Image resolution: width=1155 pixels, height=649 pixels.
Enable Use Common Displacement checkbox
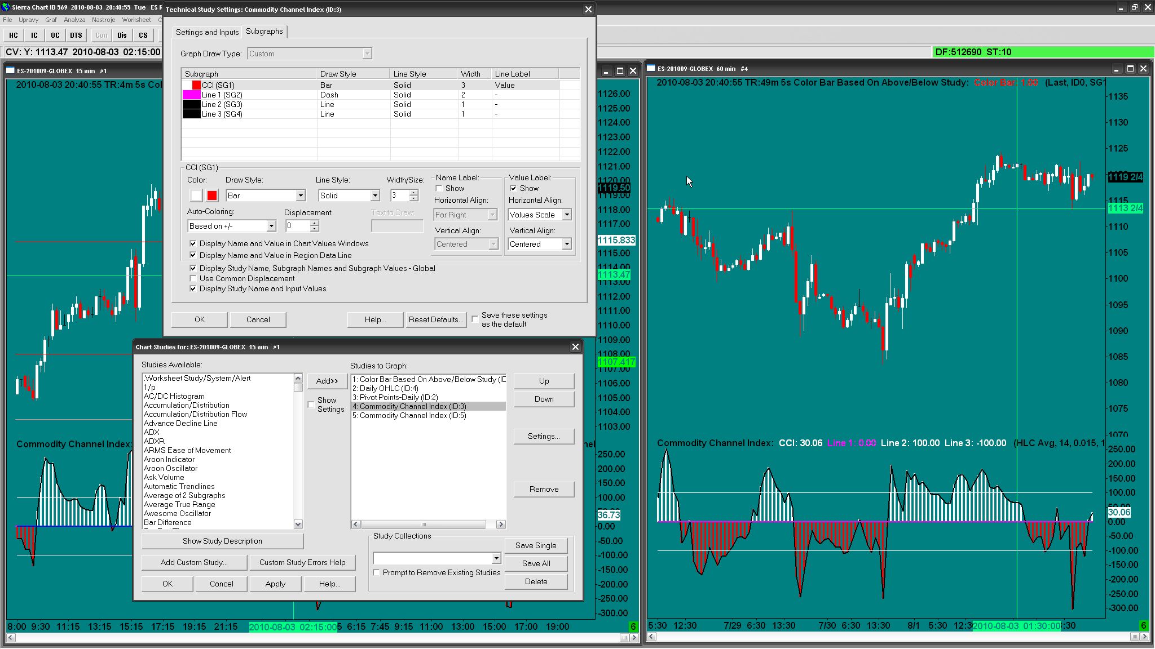193,278
